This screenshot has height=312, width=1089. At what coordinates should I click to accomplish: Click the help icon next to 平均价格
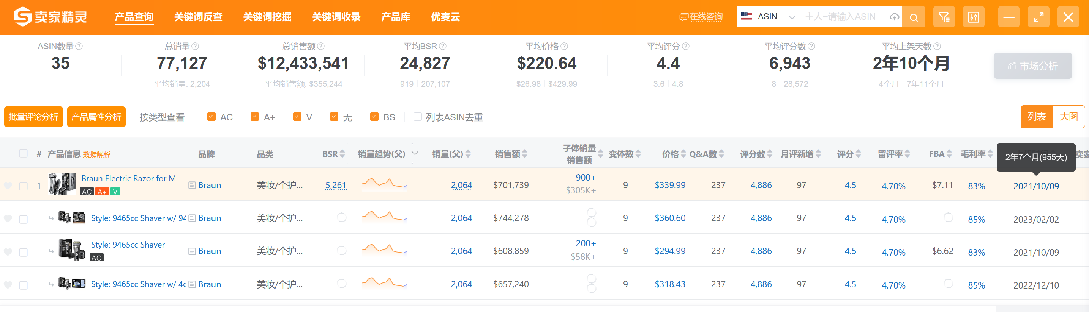(x=564, y=46)
